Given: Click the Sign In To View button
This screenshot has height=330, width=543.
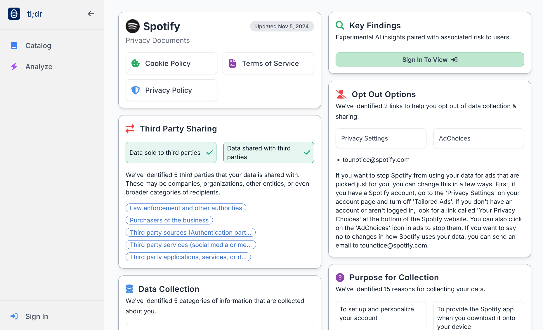Looking at the screenshot, I should tap(430, 59).
